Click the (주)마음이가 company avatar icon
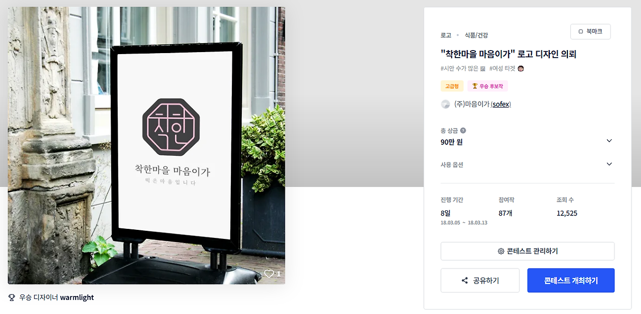Image resolution: width=641 pixels, height=314 pixels. pyautogui.click(x=445, y=104)
